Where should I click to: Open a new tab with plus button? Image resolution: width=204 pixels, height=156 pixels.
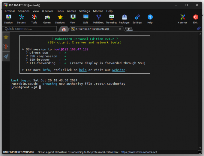[x=129, y=29]
